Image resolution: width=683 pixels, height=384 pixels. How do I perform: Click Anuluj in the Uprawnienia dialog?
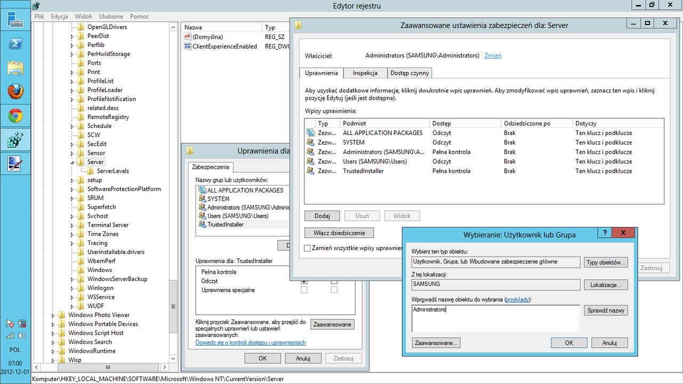pyautogui.click(x=303, y=358)
